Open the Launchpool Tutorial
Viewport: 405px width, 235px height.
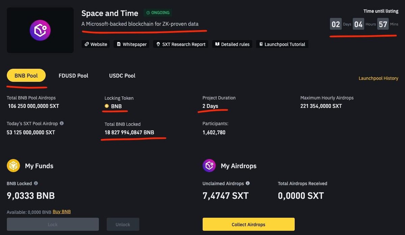(x=282, y=44)
